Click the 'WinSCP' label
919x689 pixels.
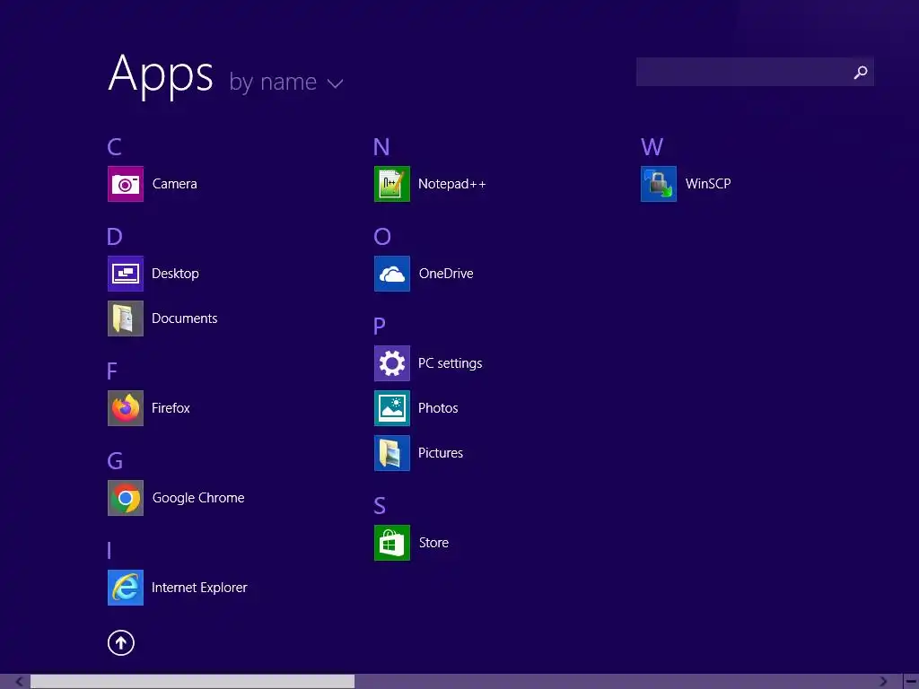coord(708,184)
